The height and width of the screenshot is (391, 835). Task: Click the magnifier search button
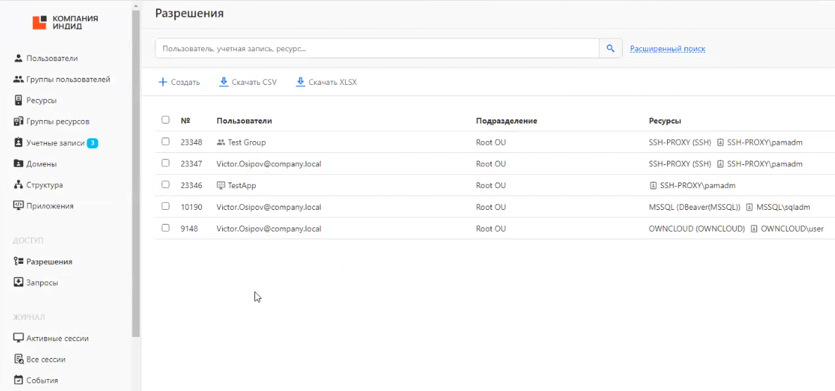(x=610, y=48)
